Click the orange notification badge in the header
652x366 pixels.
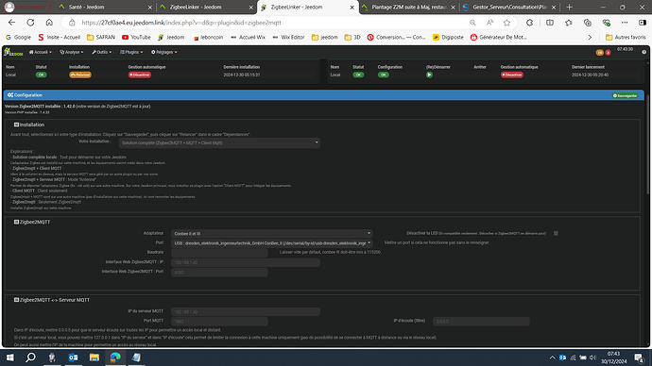pyautogui.click(x=600, y=52)
